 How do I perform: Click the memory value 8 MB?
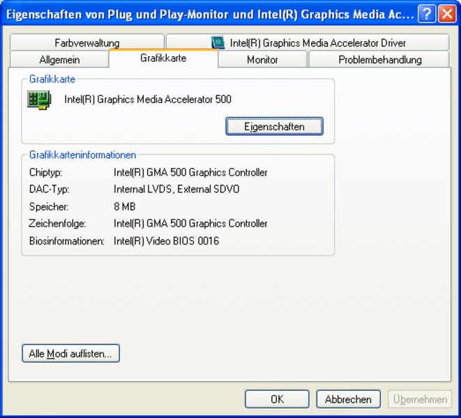coord(125,206)
